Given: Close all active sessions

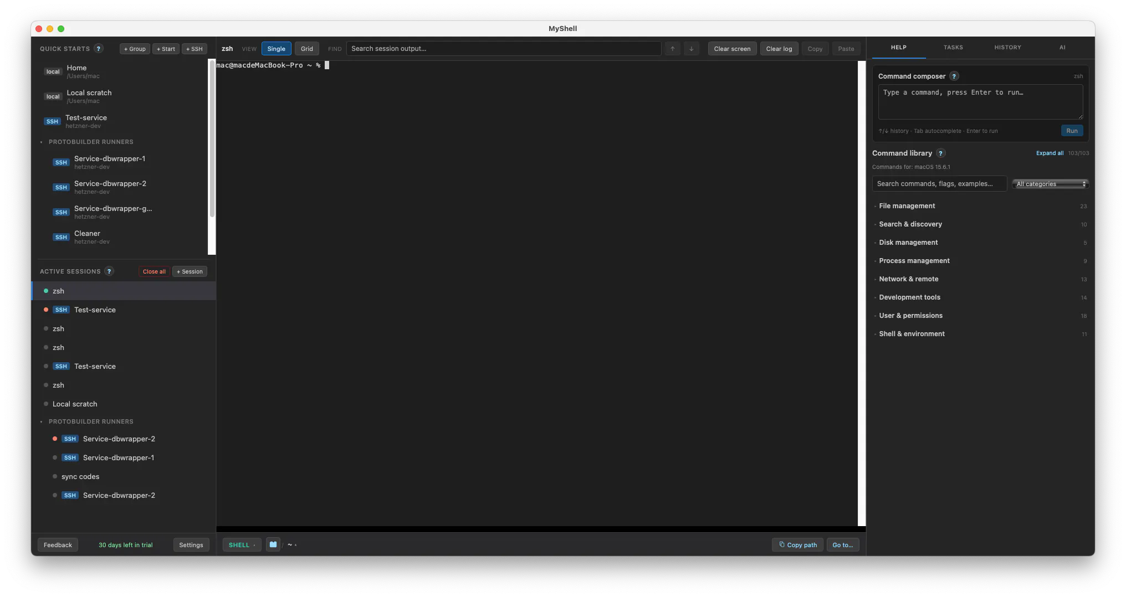Looking at the screenshot, I should (x=154, y=271).
